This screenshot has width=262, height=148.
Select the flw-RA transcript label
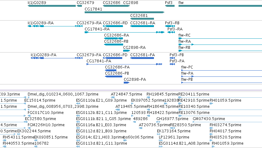[x=185, y=41]
